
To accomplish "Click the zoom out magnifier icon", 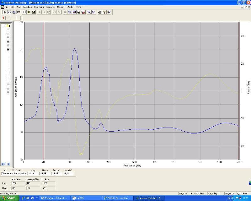I will coord(93,12).
